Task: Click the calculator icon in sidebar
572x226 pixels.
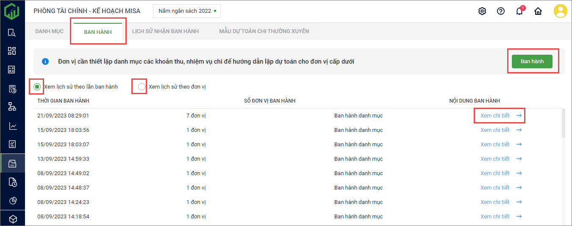Action: [12, 70]
